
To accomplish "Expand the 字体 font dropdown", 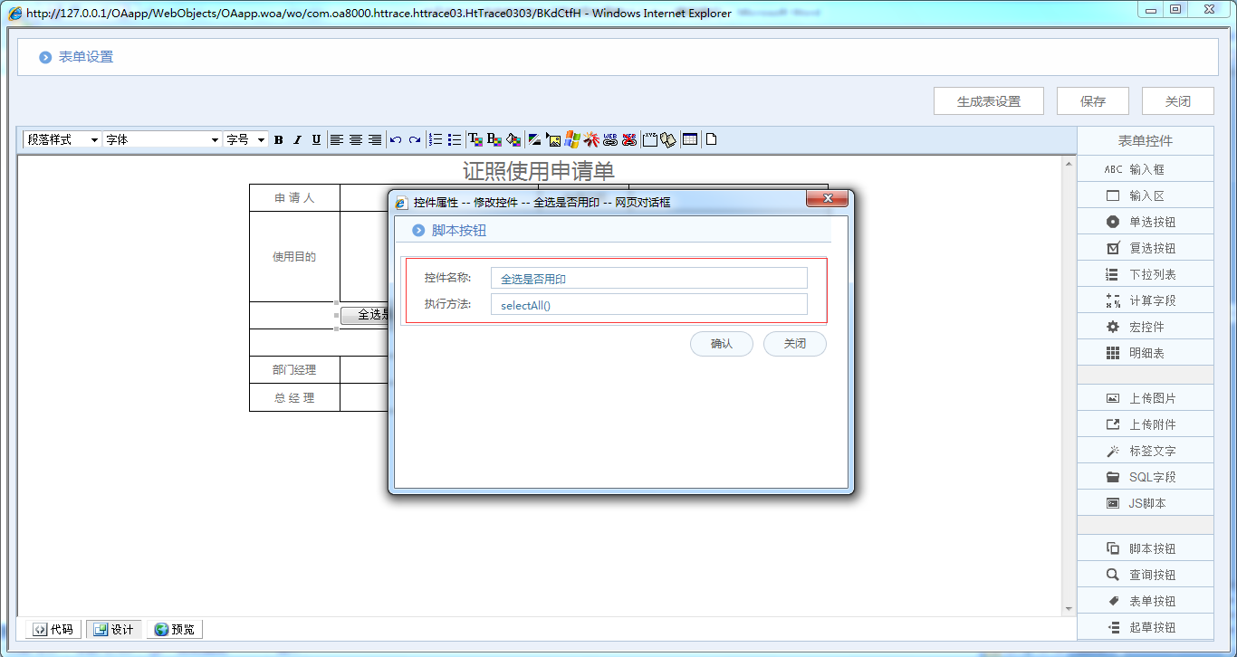I will tap(162, 139).
